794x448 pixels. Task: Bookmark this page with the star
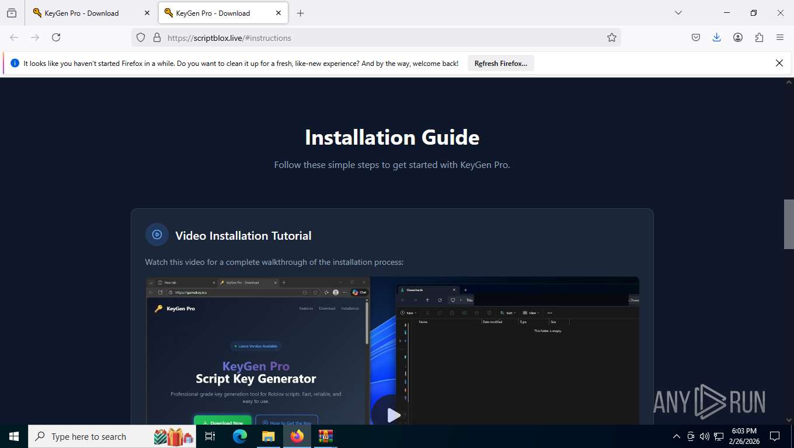pos(611,37)
